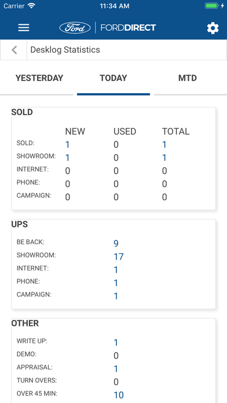The height and width of the screenshot is (403, 227).
Task: View OVER 45 MIN count 10
Action: (x=119, y=395)
